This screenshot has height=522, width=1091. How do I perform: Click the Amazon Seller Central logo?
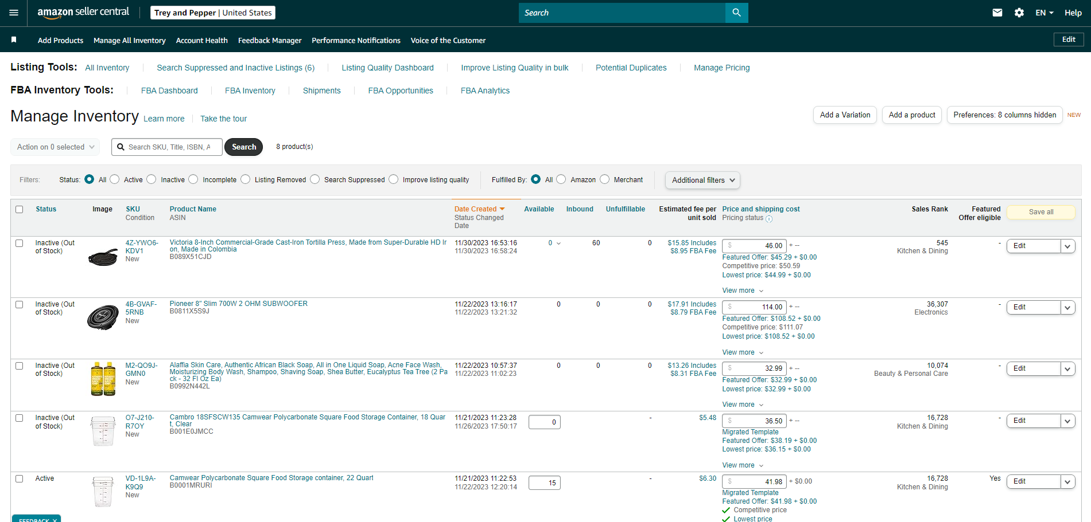pyautogui.click(x=83, y=13)
